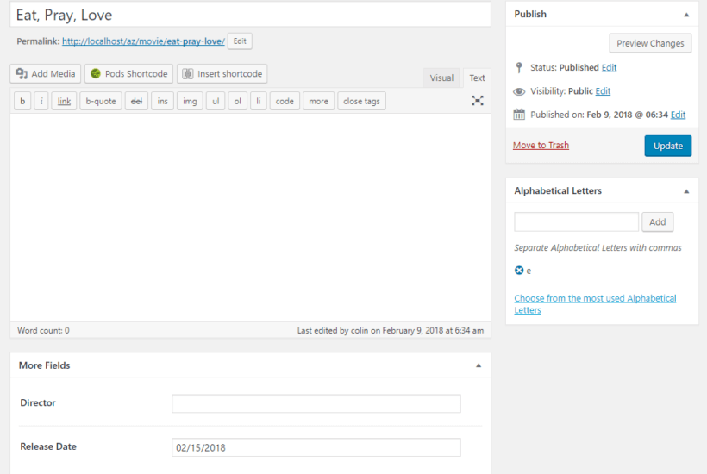Insert del strikethrough tag
Image resolution: width=707 pixels, height=474 pixels.
[136, 101]
